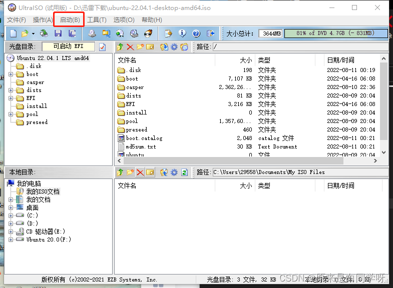Open the 操作(A) menu
Image resolution: width=393 pixels, height=288 pixels.
pyautogui.click(x=43, y=20)
